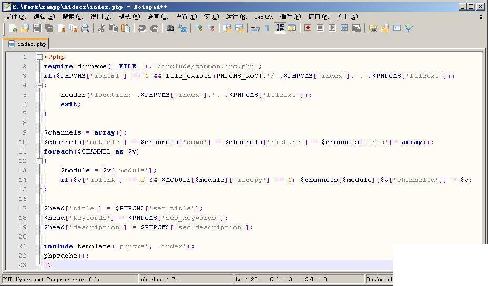Image resolution: width=488 pixels, height=286 pixels.
Task: Run macro multiple times with double-arrow icon
Action: pyautogui.click(x=344, y=28)
